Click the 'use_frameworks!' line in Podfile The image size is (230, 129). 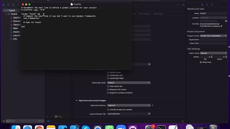(32, 18)
